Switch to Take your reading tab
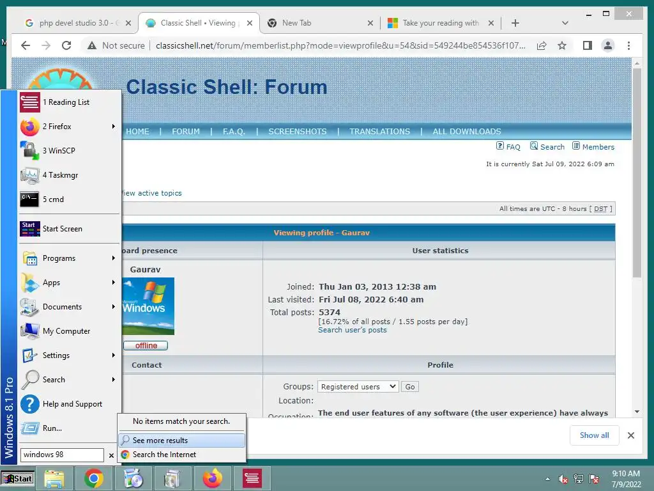The width and height of the screenshot is (654, 491). coord(441,23)
